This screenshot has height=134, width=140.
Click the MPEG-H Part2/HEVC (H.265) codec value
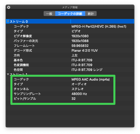[x=99, y=27]
